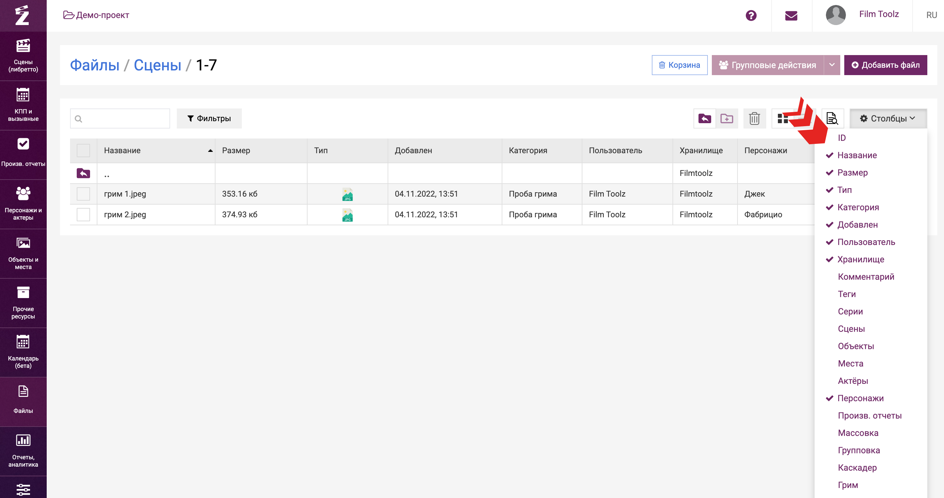Screen dimensions: 944x498
Task: Toggle the select-all checkbox in table header
Action: (x=83, y=150)
